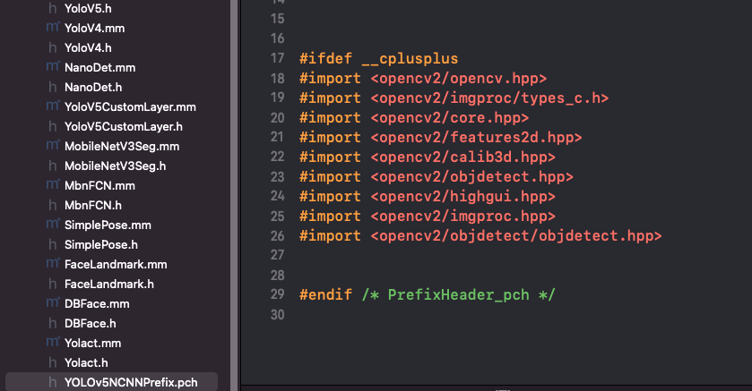752x391 pixels.
Task: Click the h icon beside SimplePose.h
Action: 53,244
